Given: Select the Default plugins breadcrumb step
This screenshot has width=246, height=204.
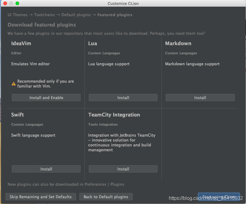Looking at the screenshot, I should pyautogui.click(x=76, y=15).
